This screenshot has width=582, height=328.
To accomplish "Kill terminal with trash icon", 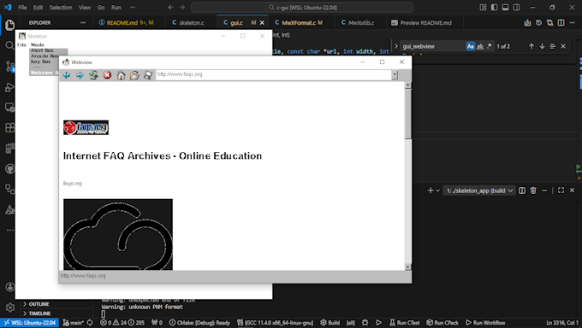I will tap(533, 190).
